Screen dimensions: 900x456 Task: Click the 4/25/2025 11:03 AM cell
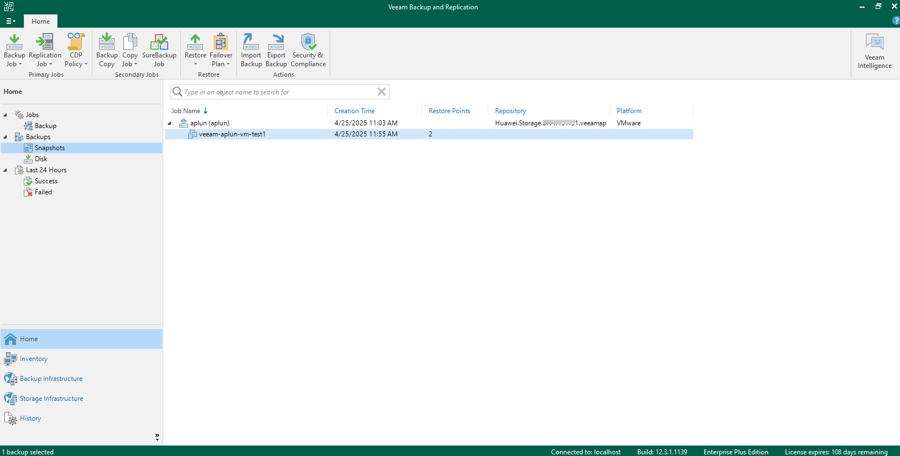pyautogui.click(x=366, y=123)
